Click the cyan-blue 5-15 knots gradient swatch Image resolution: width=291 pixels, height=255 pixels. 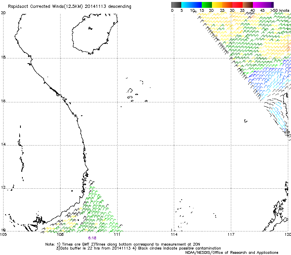pyautogui.click(x=192, y=5)
